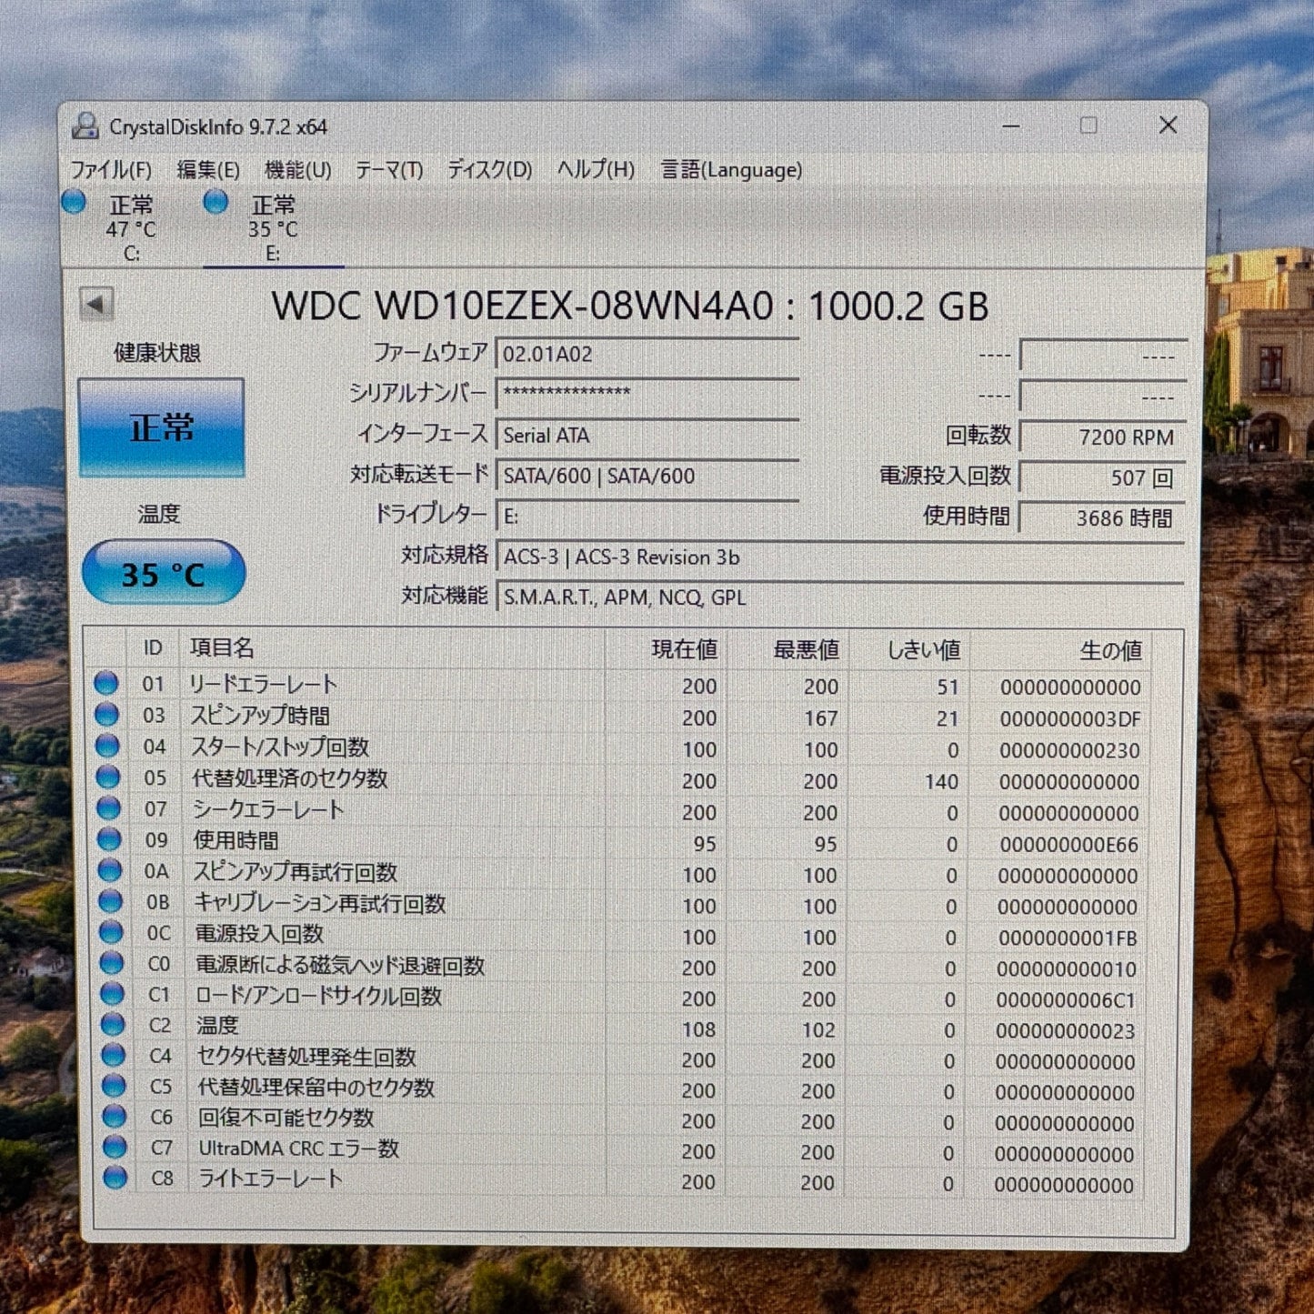The image size is (1314, 1314).
Task: Open the ディスク(D) menu
Action: (x=489, y=170)
